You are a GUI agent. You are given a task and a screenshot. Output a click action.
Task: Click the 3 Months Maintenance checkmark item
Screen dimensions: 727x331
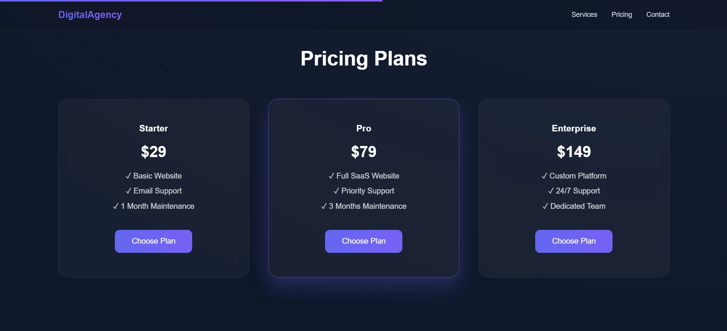(x=364, y=206)
